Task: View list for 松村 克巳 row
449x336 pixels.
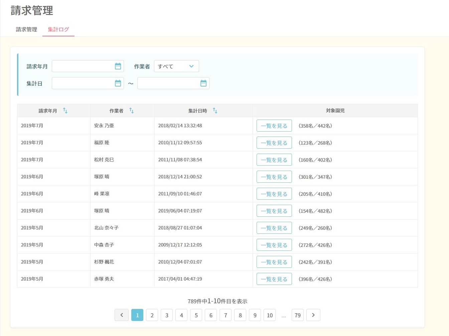Action: tap(274, 160)
